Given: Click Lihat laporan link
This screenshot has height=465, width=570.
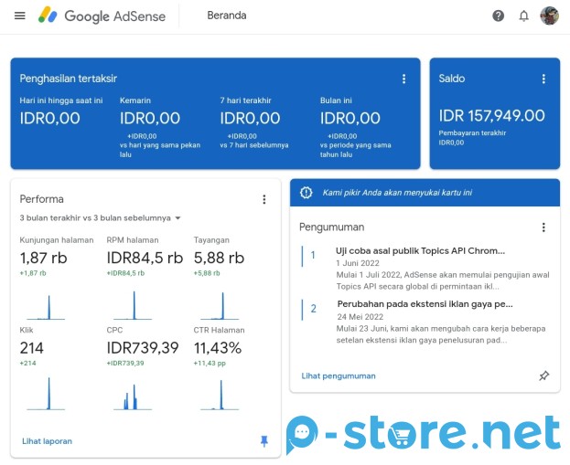Looking at the screenshot, I should [x=48, y=441].
